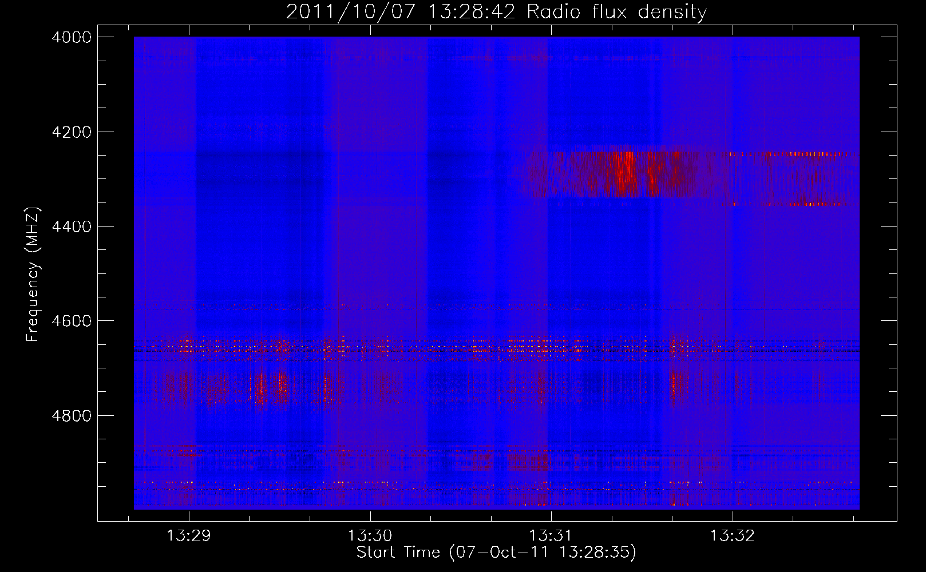926x572 pixels.
Task: Click the 4600 frequency tick label
Action: (x=72, y=321)
